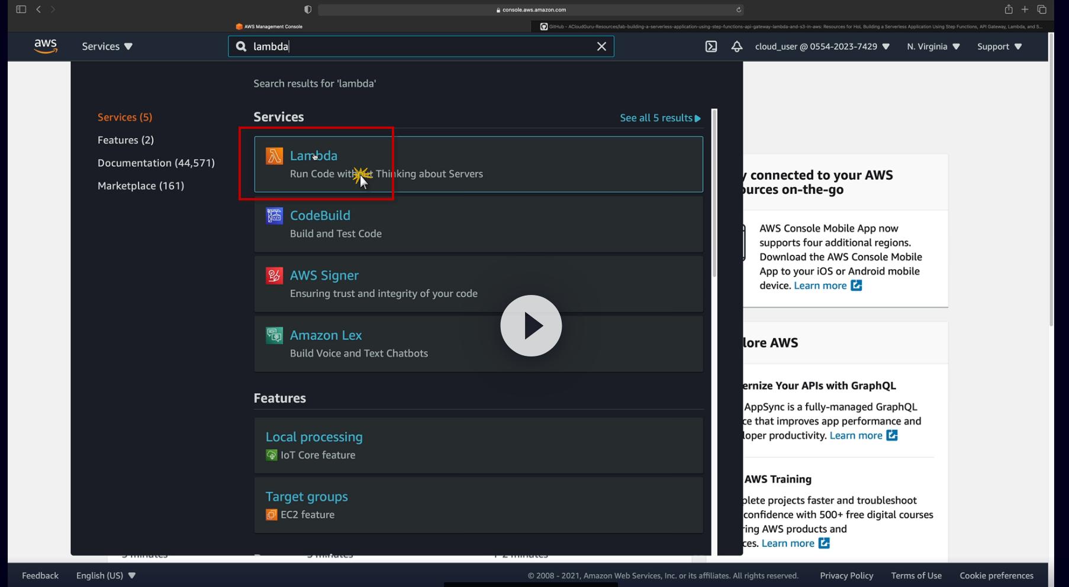Click the AWS Signer service icon

pos(274,275)
